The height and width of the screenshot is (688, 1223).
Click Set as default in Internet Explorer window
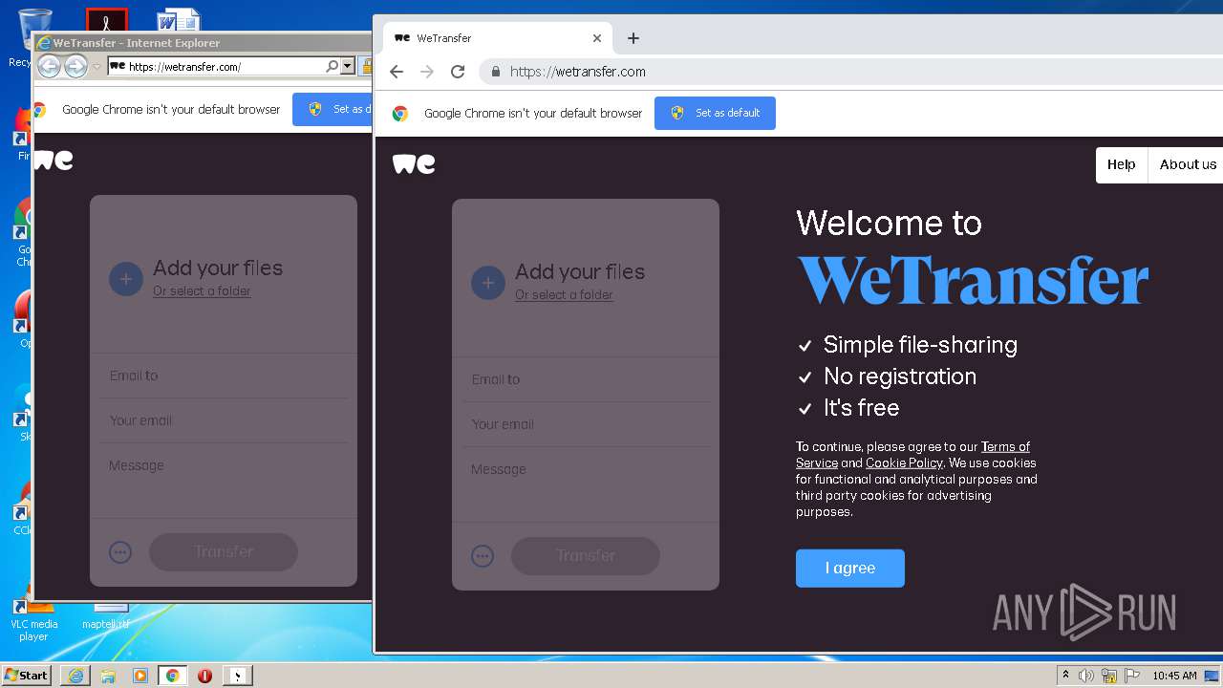coord(333,109)
